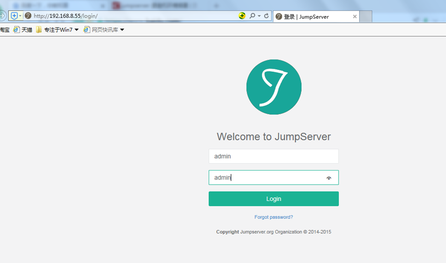The height and width of the screenshot is (263, 446).
Task: Click the Login button
Action: [x=274, y=199]
